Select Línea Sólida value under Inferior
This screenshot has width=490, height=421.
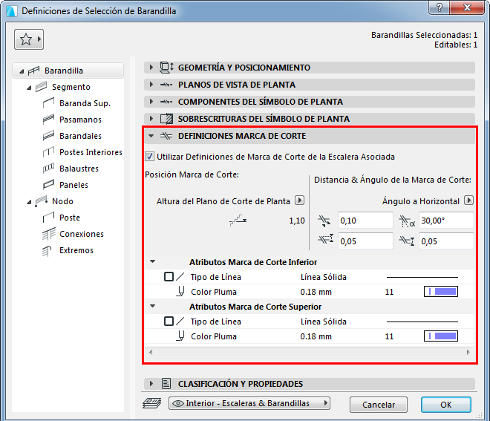324,277
